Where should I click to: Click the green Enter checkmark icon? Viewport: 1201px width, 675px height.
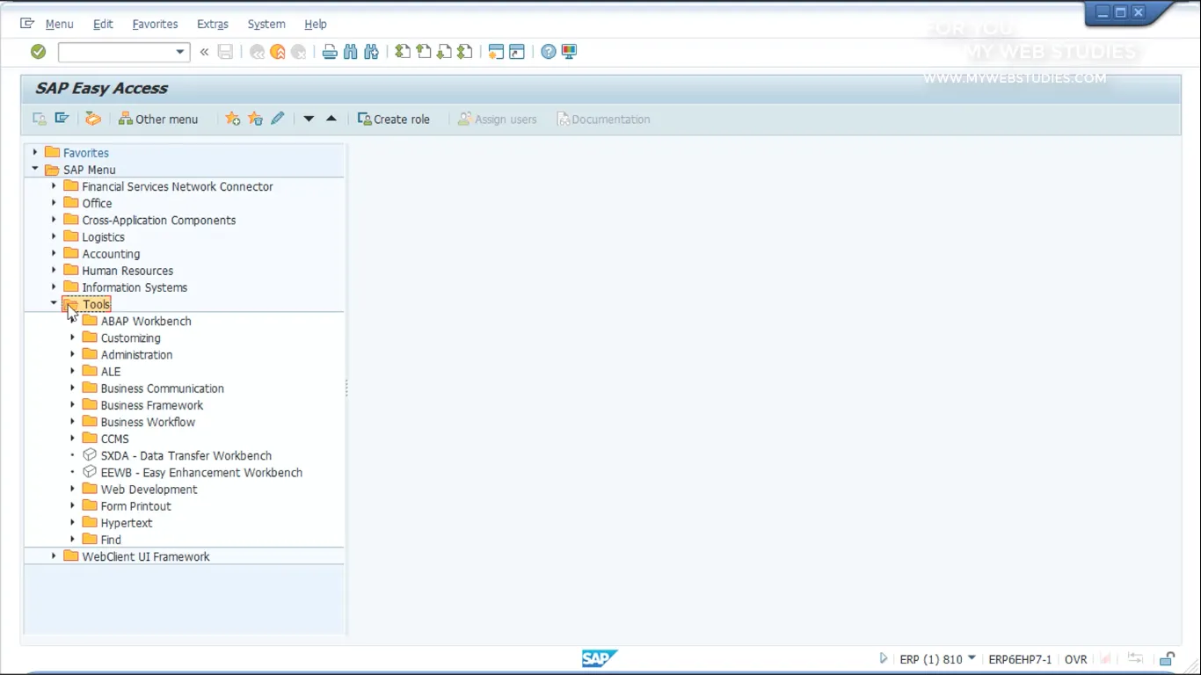click(38, 52)
